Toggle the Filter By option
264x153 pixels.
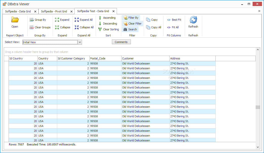pos(131,18)
